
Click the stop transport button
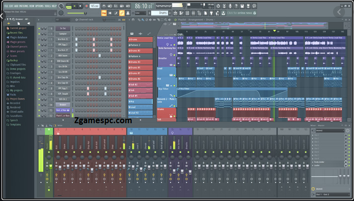(80, 6)
